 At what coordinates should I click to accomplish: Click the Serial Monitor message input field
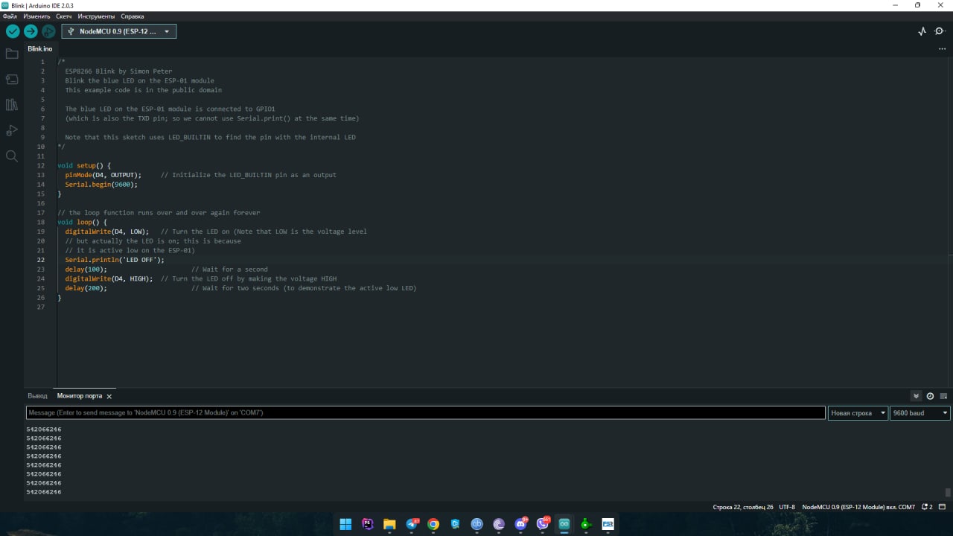point(426,412)
